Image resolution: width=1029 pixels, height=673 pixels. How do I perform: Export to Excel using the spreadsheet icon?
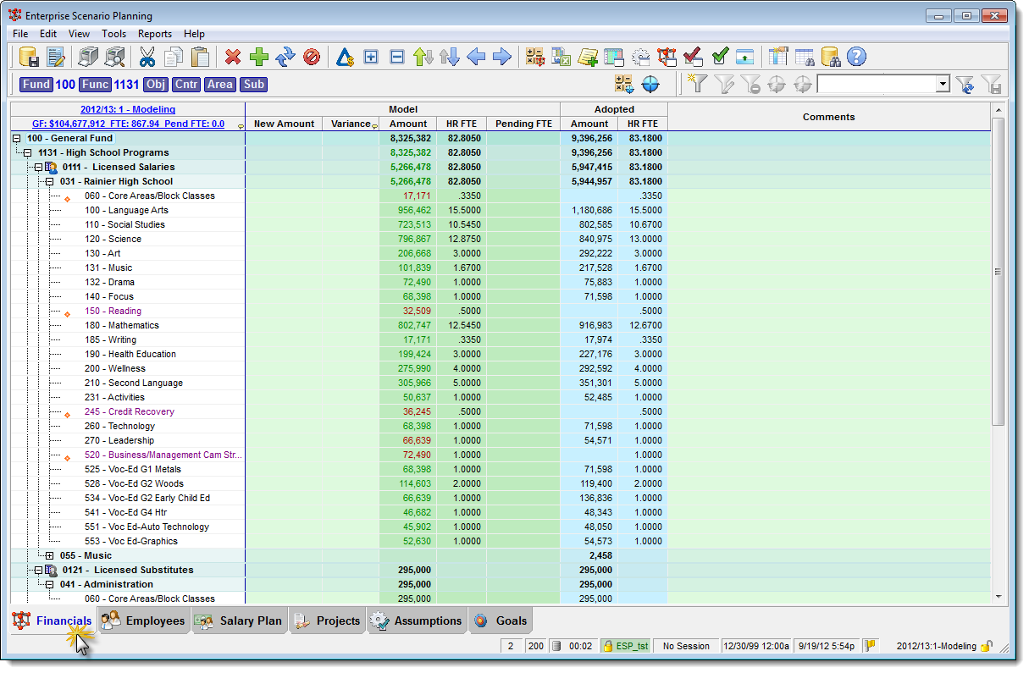pos(560,57)
